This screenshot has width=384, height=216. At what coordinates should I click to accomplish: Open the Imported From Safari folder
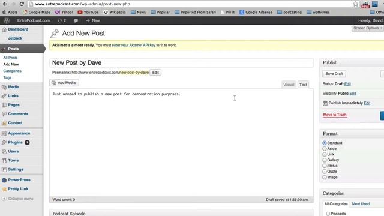click(x=195, y=12)
